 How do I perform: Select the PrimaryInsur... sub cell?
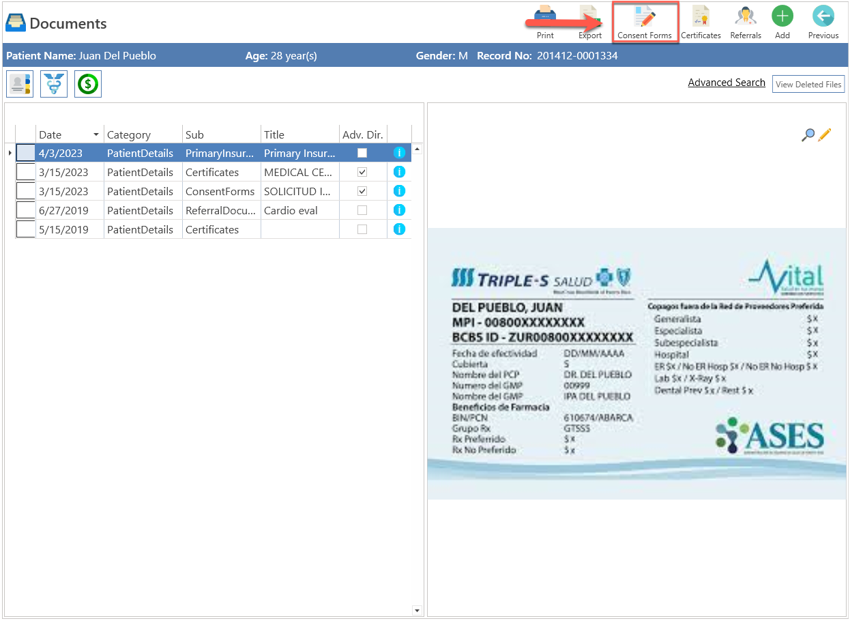pyautogui.click(x=222, y=153)
